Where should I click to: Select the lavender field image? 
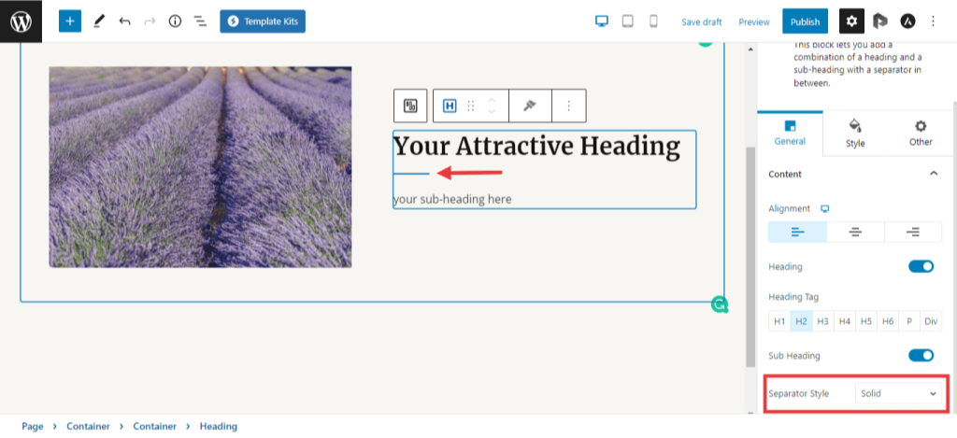click(x=200, y=166)
